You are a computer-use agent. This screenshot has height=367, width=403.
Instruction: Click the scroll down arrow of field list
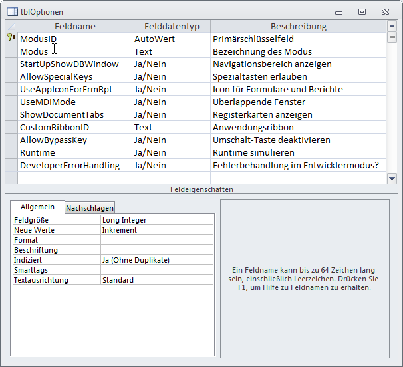tap(392, 178)
